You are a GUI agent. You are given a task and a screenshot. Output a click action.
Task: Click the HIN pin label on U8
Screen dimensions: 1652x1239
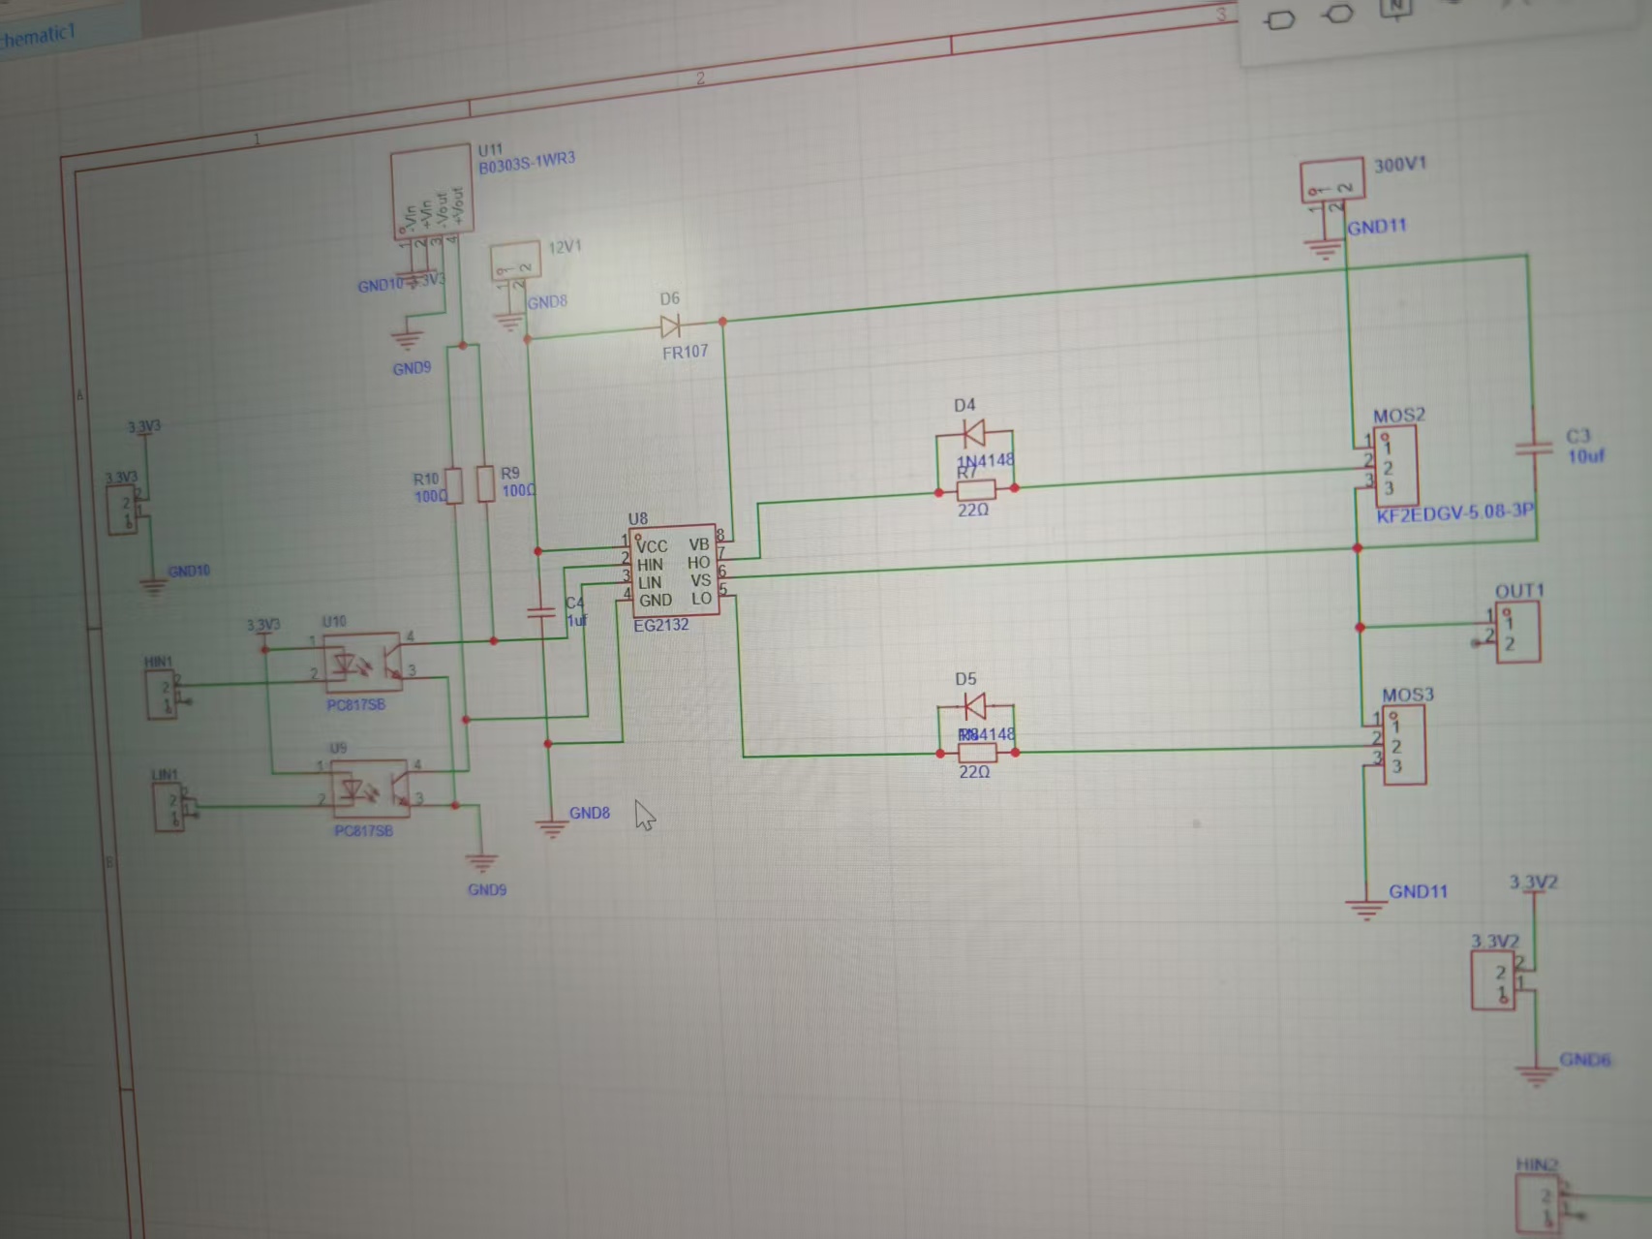(x=650, y=565)
